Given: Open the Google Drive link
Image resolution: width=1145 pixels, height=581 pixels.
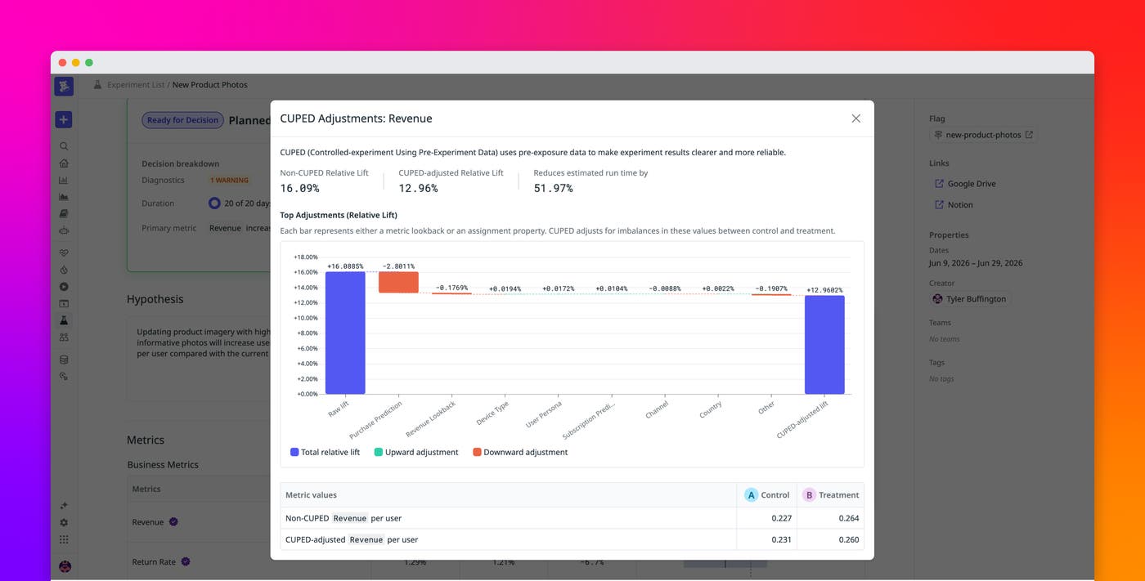Looking at the screenshot, I should (x=965, y=184).
